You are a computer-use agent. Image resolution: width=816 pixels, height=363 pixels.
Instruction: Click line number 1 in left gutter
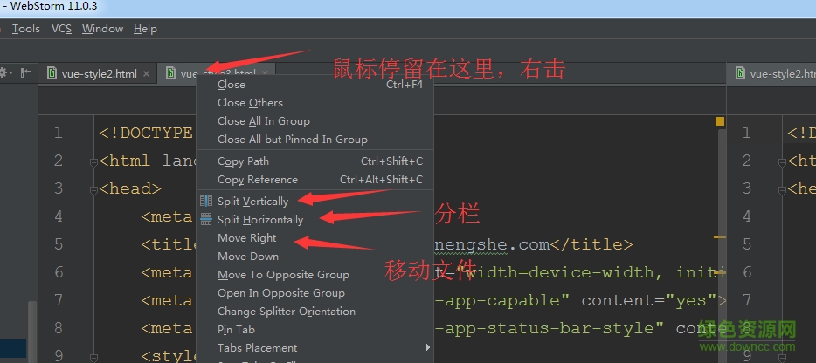tap(59, 133)
